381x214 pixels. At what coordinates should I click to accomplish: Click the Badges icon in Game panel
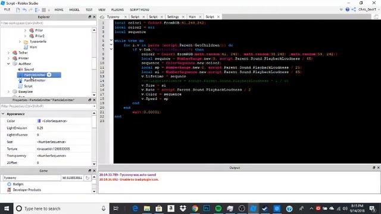10,184
